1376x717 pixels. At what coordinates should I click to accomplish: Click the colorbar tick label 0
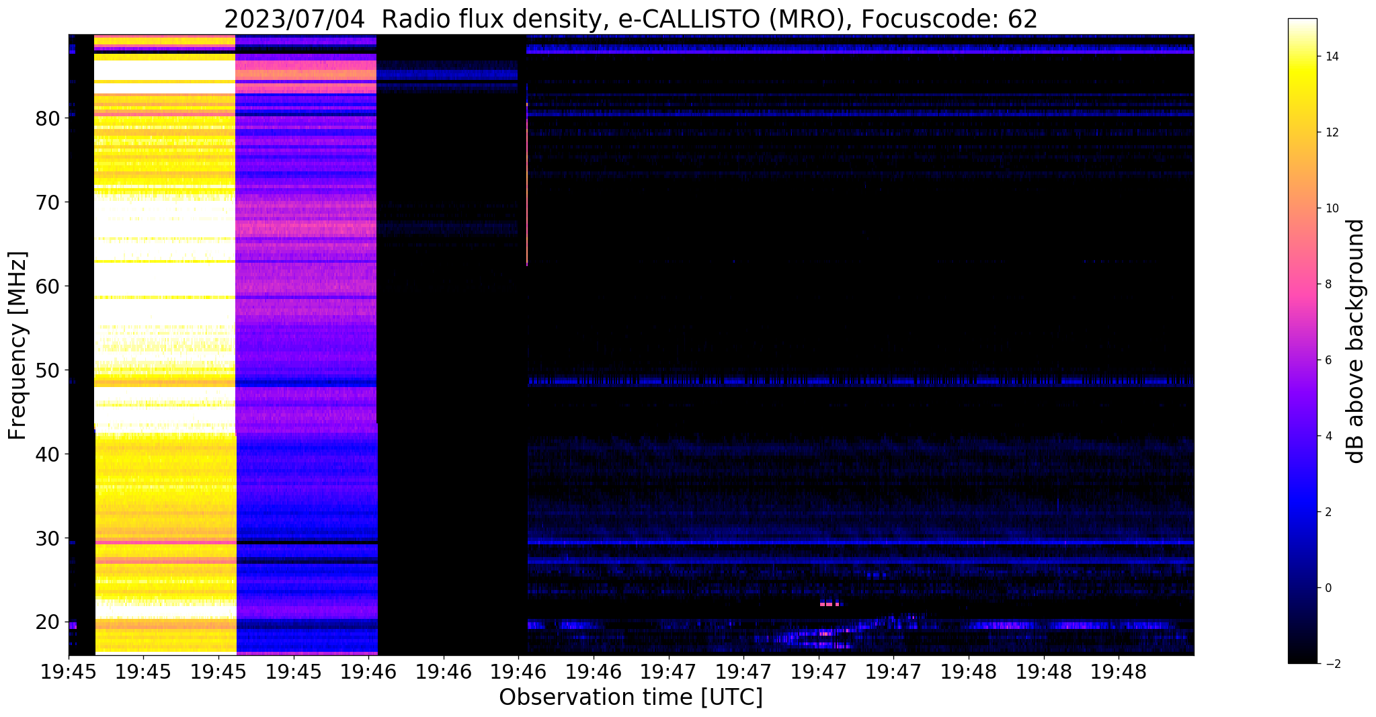tap(1327, 588)
